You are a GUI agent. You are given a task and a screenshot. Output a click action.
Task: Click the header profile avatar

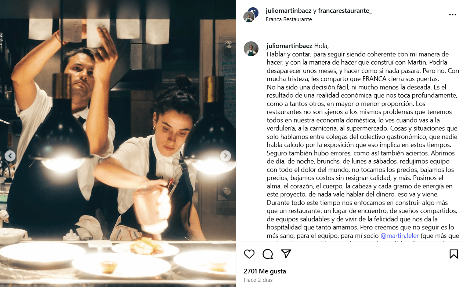pyautogui.click(x=250, y=16)
